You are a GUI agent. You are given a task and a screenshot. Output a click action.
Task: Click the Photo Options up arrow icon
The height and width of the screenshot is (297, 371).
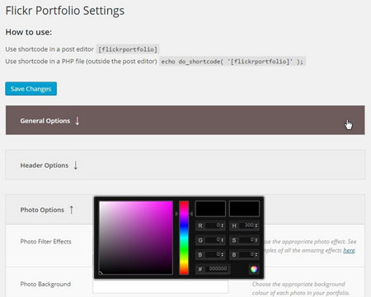click(72, 210)
